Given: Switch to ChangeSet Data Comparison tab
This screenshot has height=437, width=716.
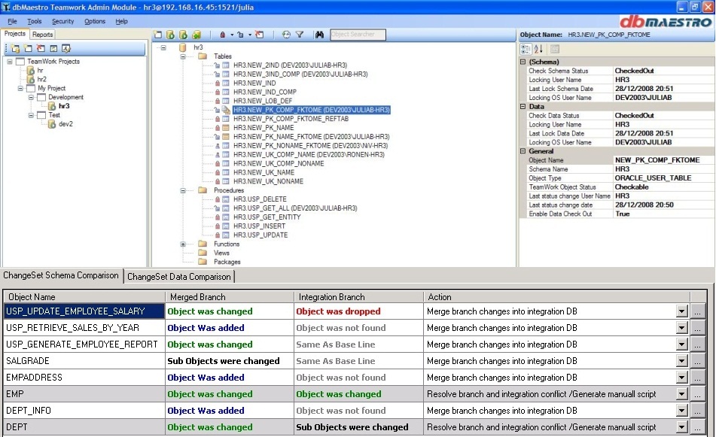Looking at the screenshot, I should (x=179, y=277).
